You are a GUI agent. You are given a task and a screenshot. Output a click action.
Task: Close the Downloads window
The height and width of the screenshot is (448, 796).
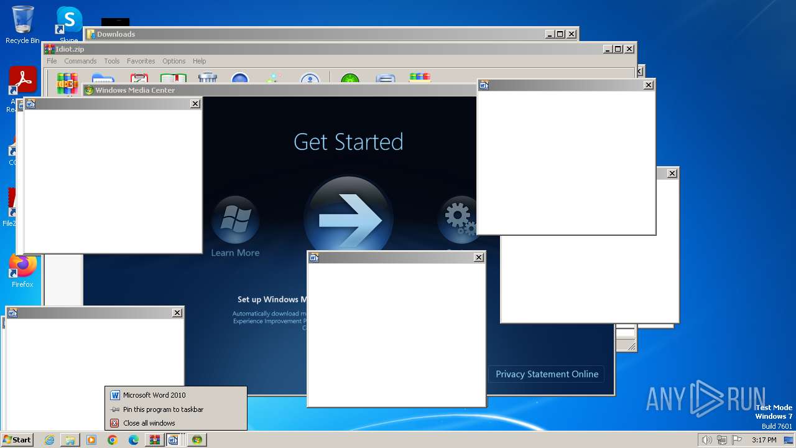[x=572, y=34]
